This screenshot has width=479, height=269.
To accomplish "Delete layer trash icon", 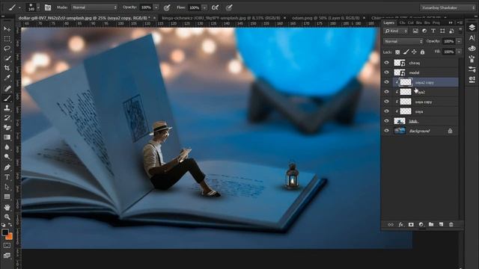I will click(451, 224).
